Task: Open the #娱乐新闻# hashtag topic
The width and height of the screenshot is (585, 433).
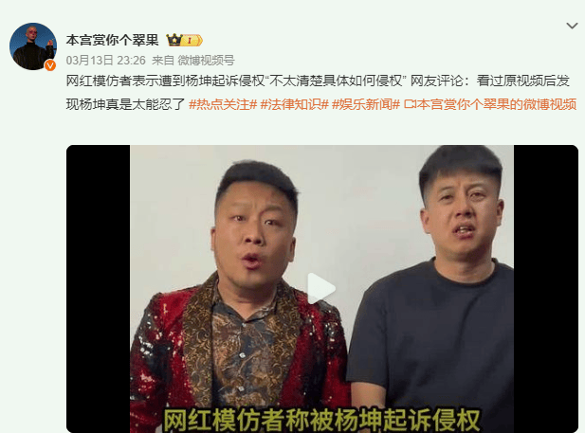Action: pos(366,104)
